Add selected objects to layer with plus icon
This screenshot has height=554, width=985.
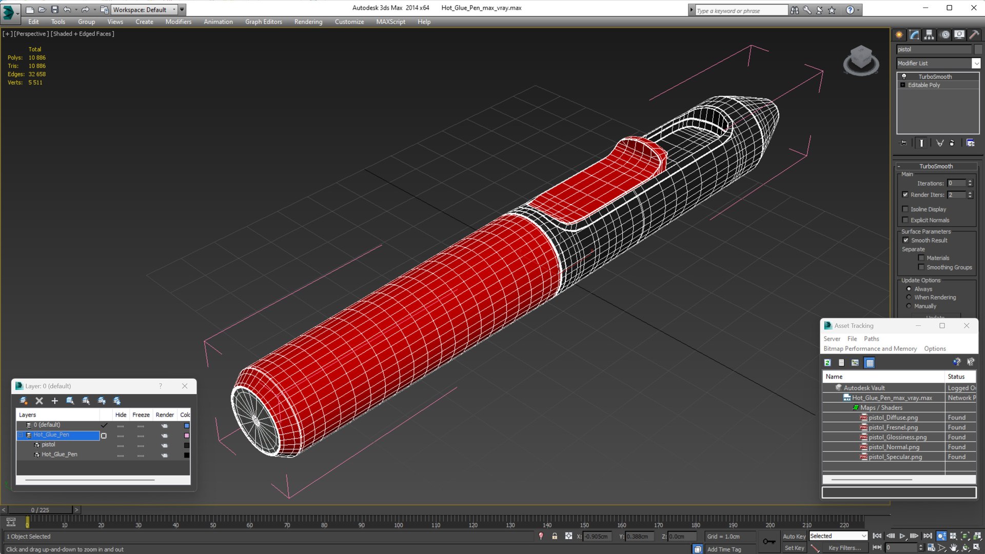(x=55, y=401)
